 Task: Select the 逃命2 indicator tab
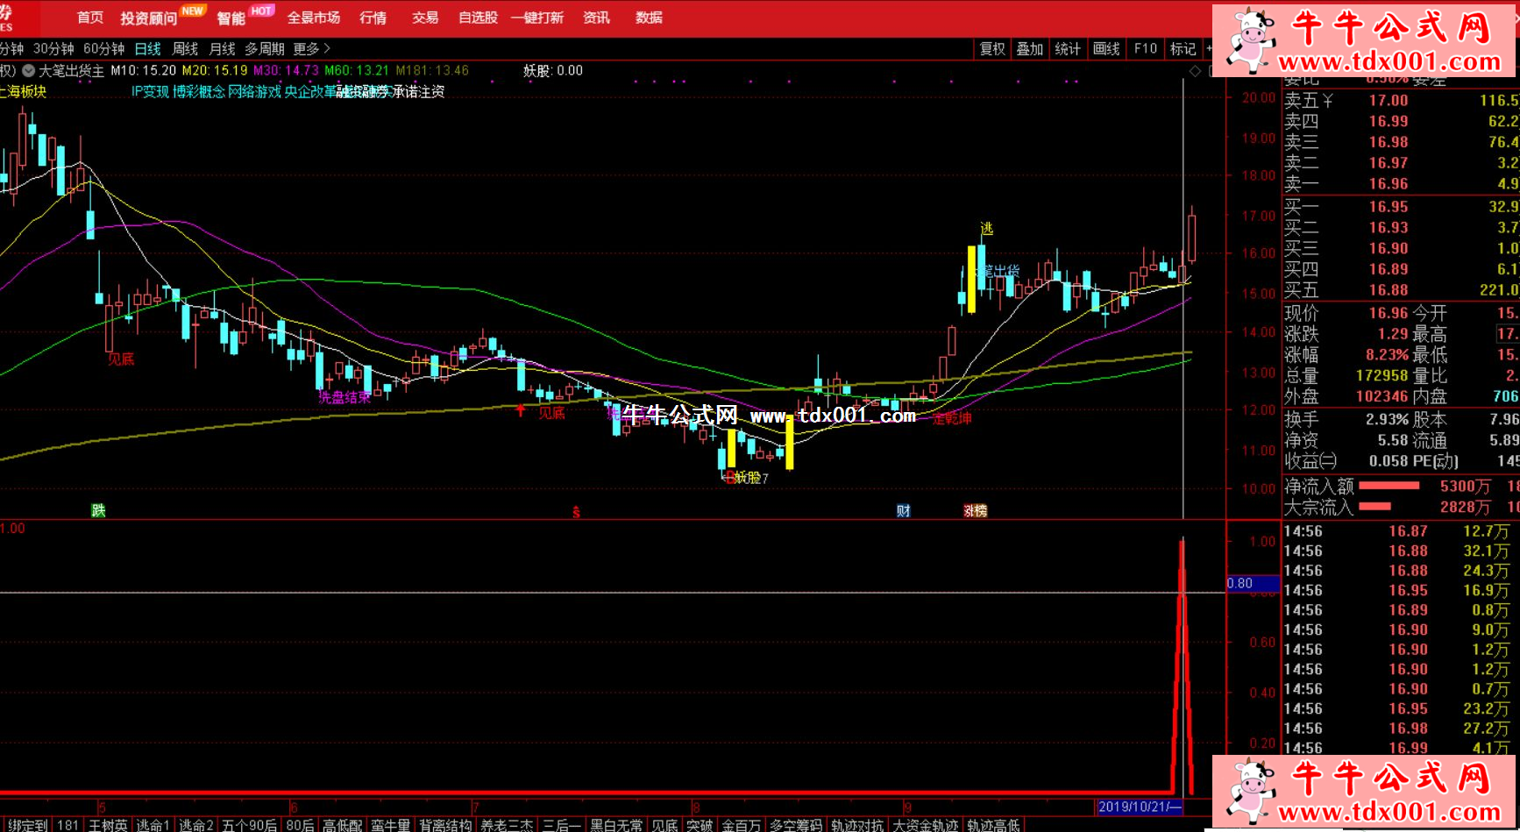point(196,825)
